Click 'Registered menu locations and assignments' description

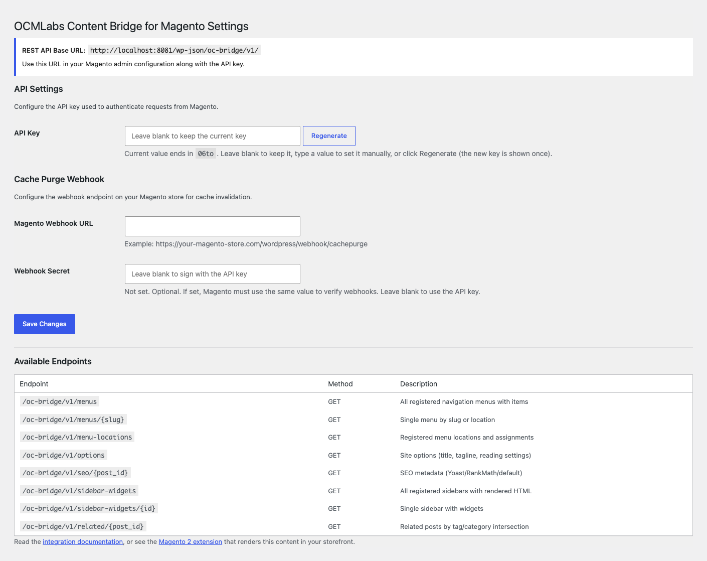point(467,438)
